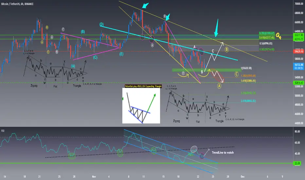Click the 'Bitcoin / TetherUS, 6h, BINANCE' chart title

tap(17, 4)
